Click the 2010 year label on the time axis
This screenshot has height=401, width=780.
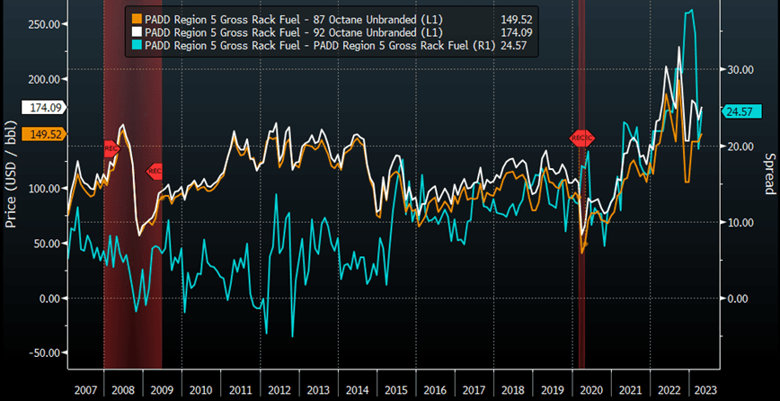point(201,389)
